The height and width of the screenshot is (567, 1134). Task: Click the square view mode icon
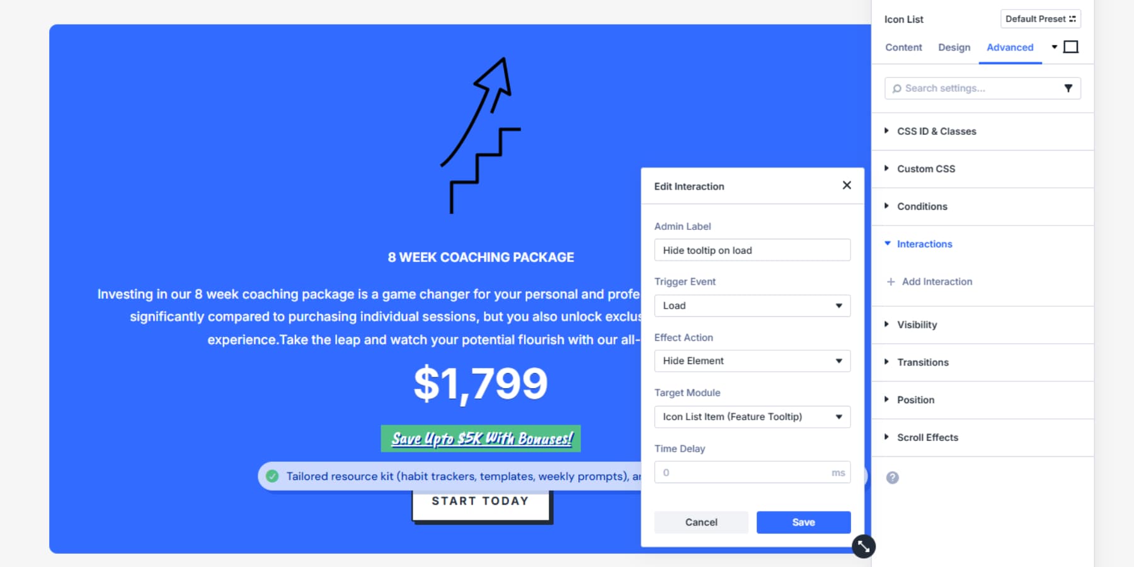coord(1070,47)
